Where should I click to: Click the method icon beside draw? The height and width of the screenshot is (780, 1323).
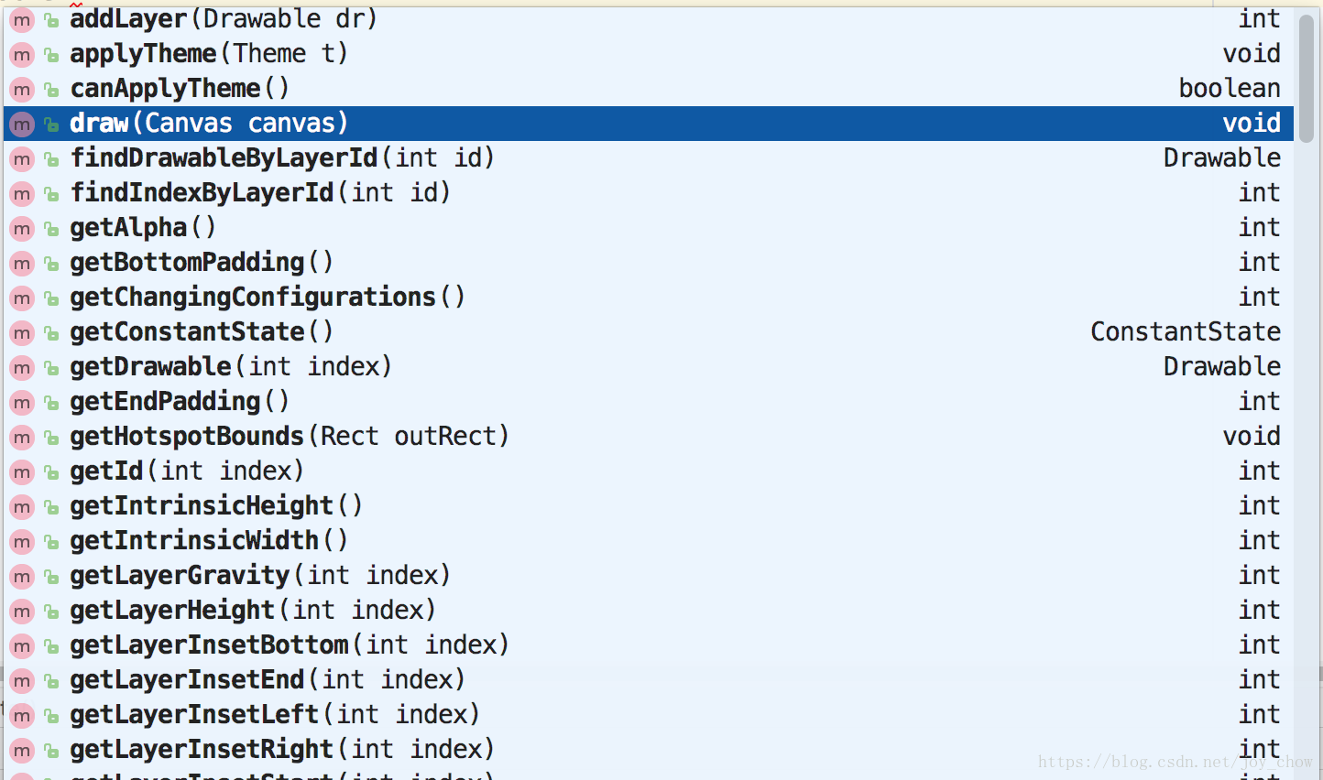coord(22,125)
